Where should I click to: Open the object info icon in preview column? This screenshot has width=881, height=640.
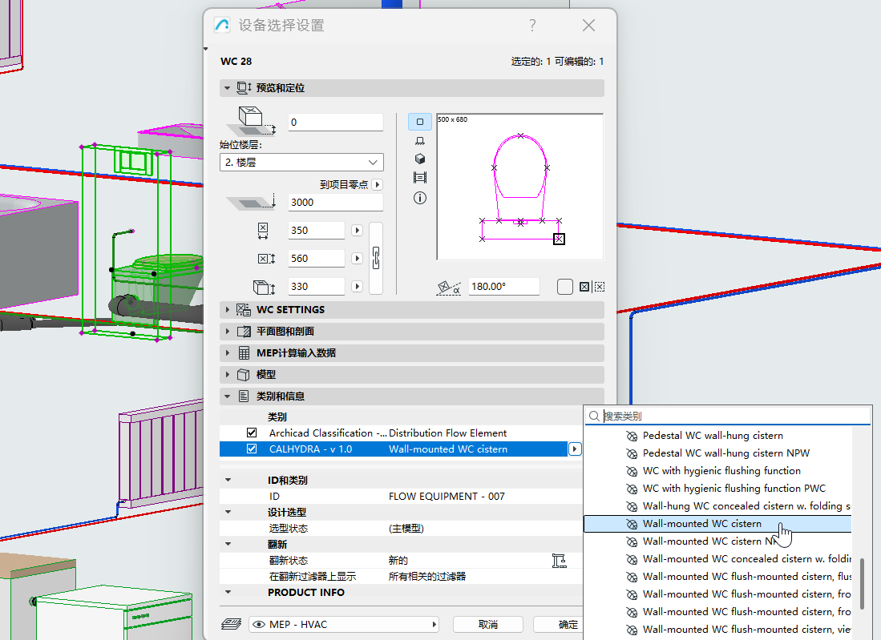[x=420, y=198]
